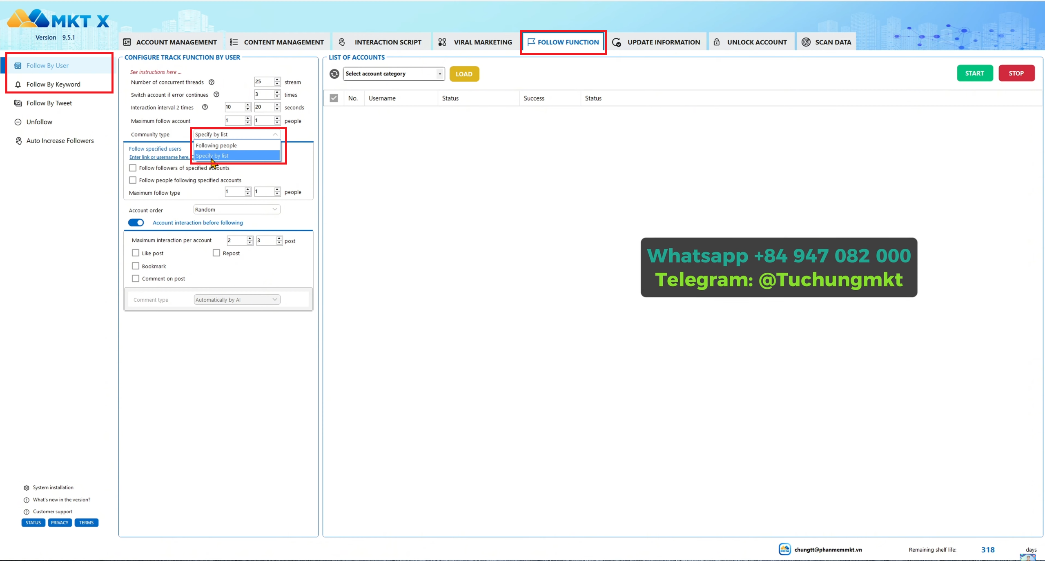Screen dimensions: 1045x561
Task: Click the Unlock Account padlock icon
Action: (x=716, y=42)
